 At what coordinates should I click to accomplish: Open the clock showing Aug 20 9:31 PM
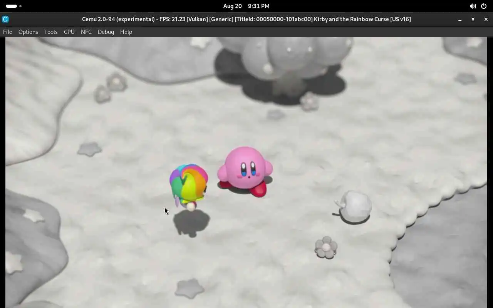click(x=246, y=6)
